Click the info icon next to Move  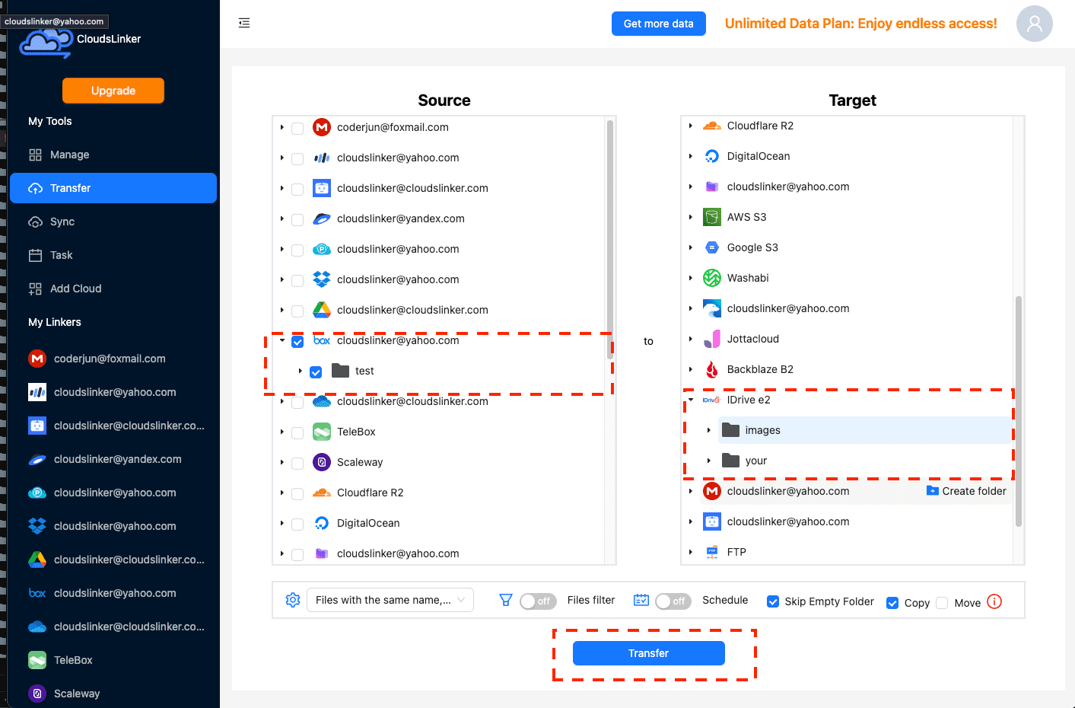pyautogui.click(x=994, y=601)
